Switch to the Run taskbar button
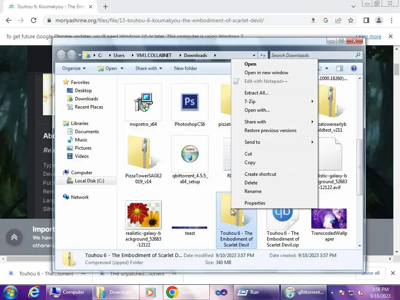 coord(256,292)
